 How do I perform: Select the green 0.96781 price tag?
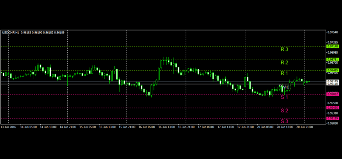(x=333, y=60)
